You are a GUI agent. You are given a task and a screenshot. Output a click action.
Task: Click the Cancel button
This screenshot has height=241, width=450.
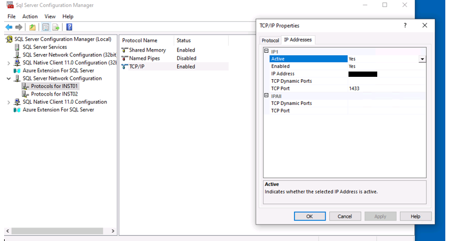(x=345, y=216)
